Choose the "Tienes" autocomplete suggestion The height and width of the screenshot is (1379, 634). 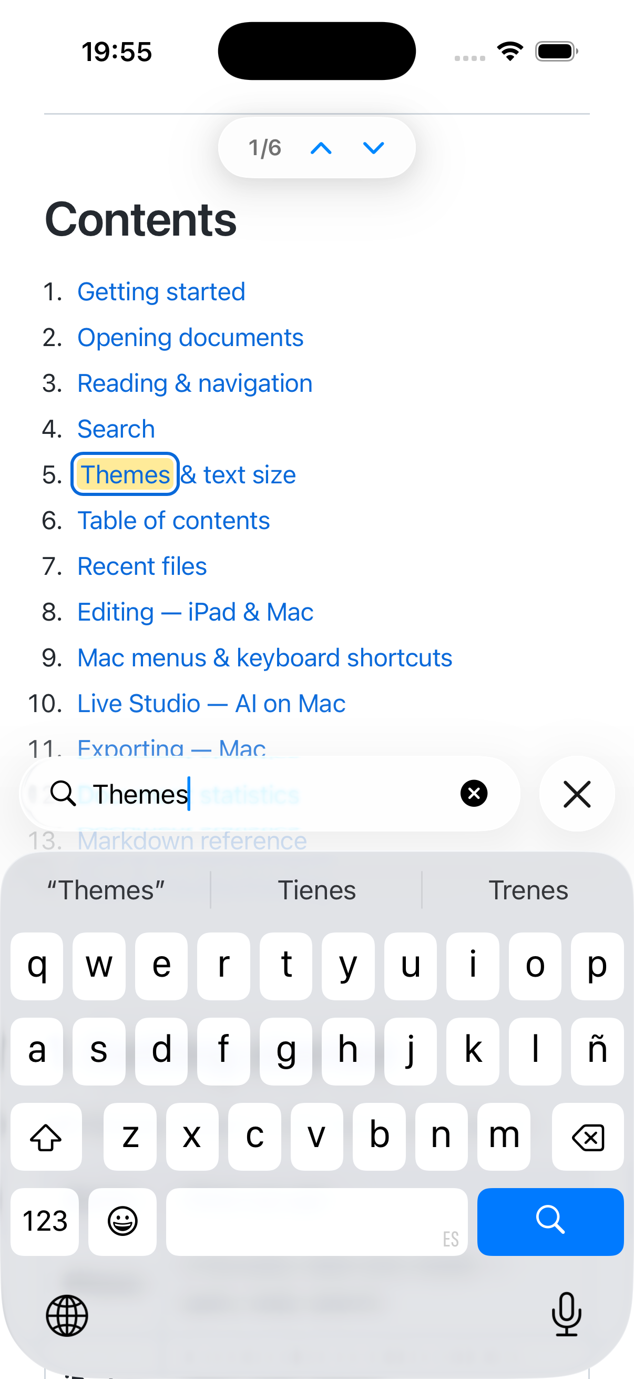(316, 890)
